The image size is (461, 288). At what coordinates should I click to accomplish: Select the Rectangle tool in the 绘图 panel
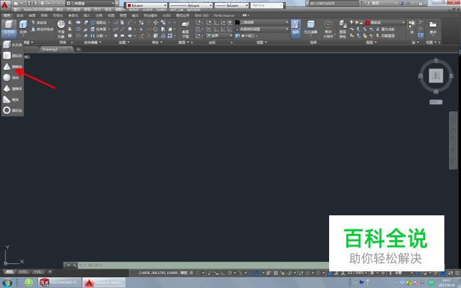pos(123,35)
